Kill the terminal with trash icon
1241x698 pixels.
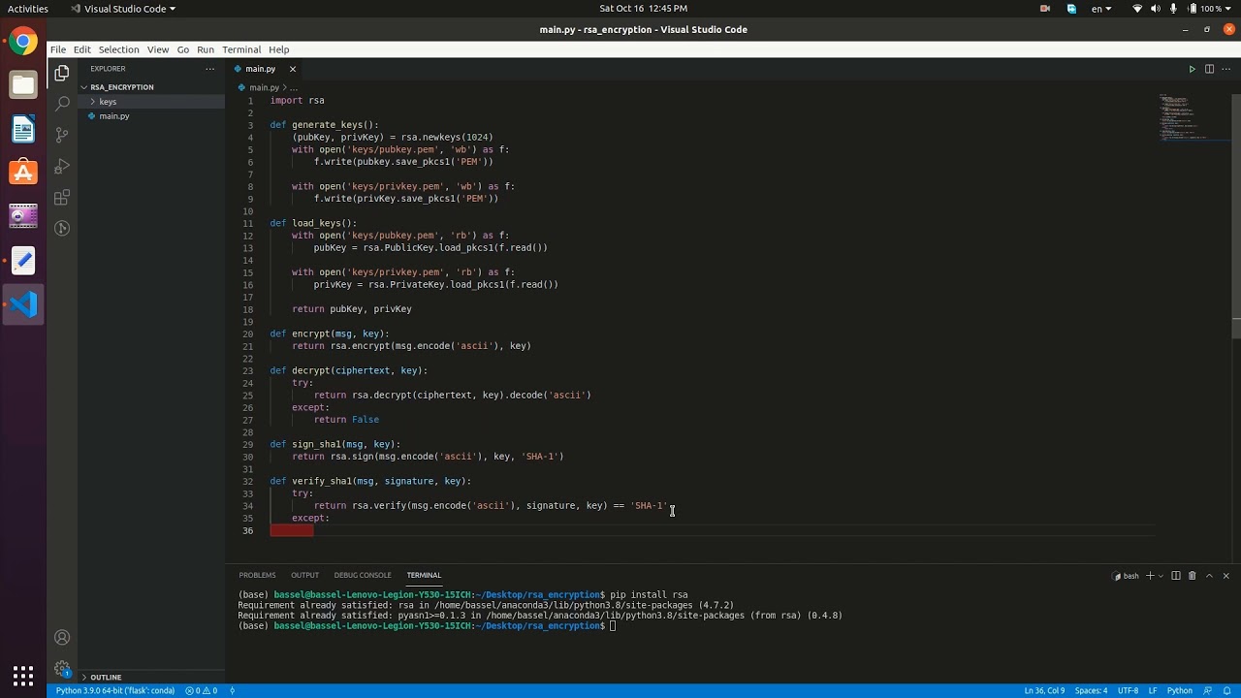click(x=1193, y=576)
